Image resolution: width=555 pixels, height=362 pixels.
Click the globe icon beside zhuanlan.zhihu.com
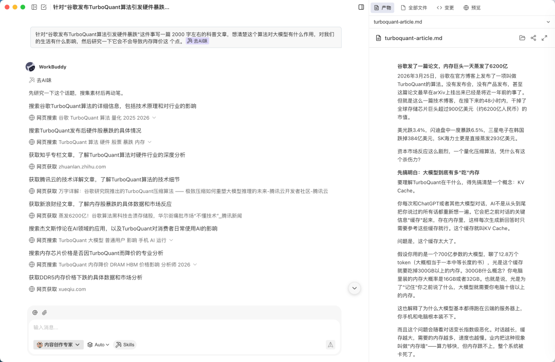(x=31, y=166)
